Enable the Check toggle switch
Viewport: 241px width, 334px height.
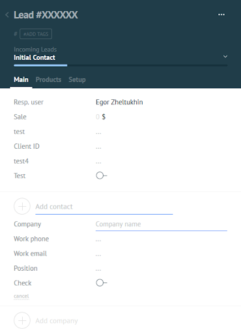click(101, 282)
